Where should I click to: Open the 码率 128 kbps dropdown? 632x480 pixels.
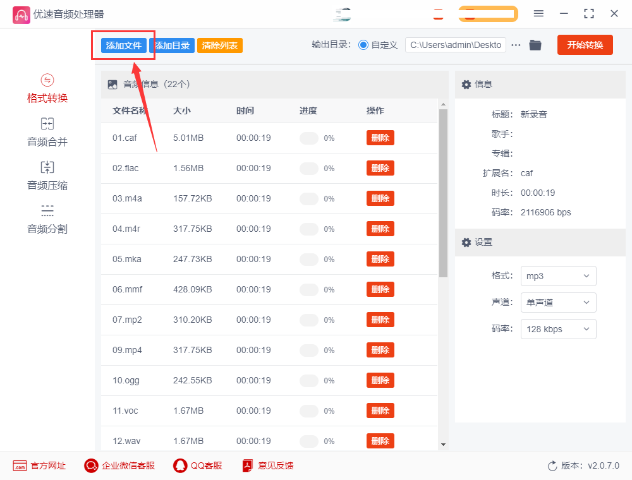(558, 329)
